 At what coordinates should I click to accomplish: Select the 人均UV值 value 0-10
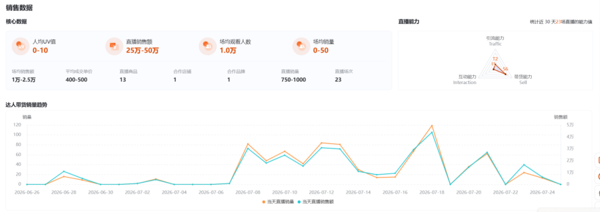[40, 50]
